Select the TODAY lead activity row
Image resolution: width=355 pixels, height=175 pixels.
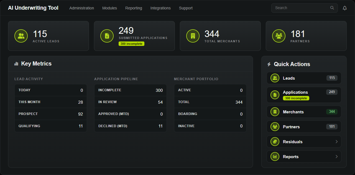tap(51, 90)
